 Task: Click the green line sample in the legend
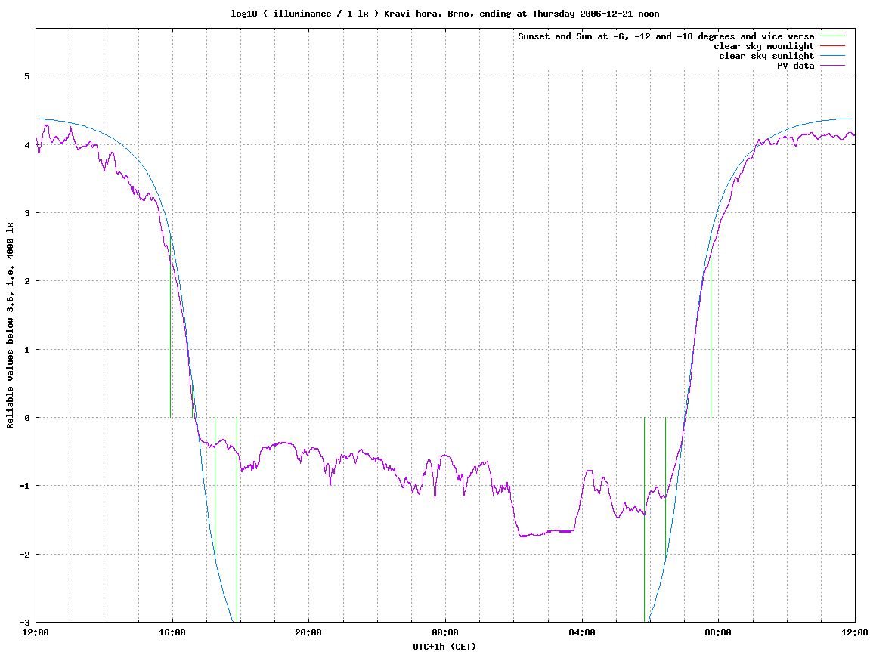(832, 36)
